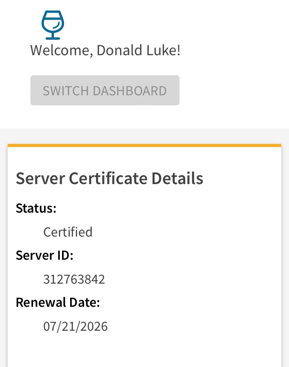This screenshot has height=367, width=289.
Task: Select the server ID number 312763842
Action: (x=74, y=279)
